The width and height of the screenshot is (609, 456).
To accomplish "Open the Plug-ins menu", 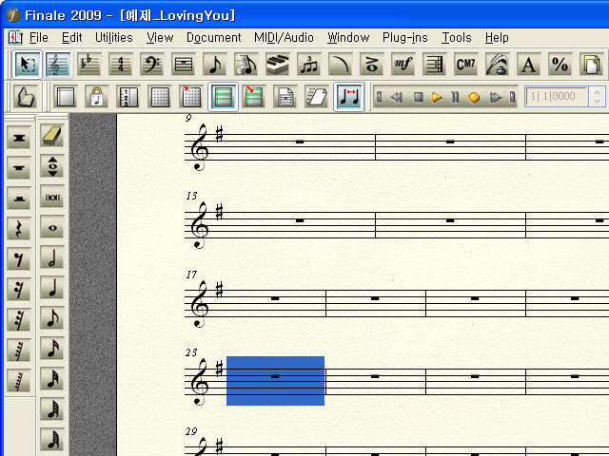I will point(404,38).
